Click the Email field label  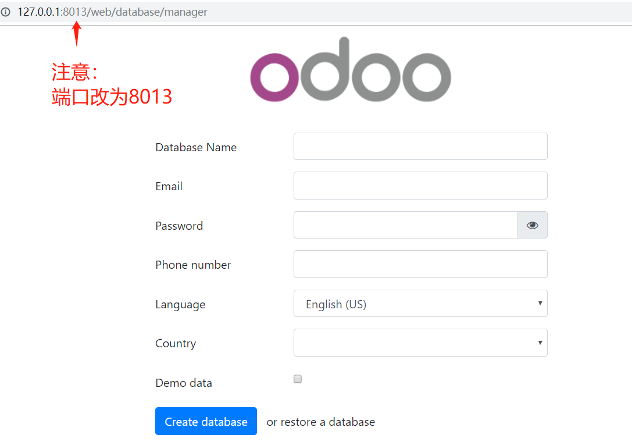[169, 187]
